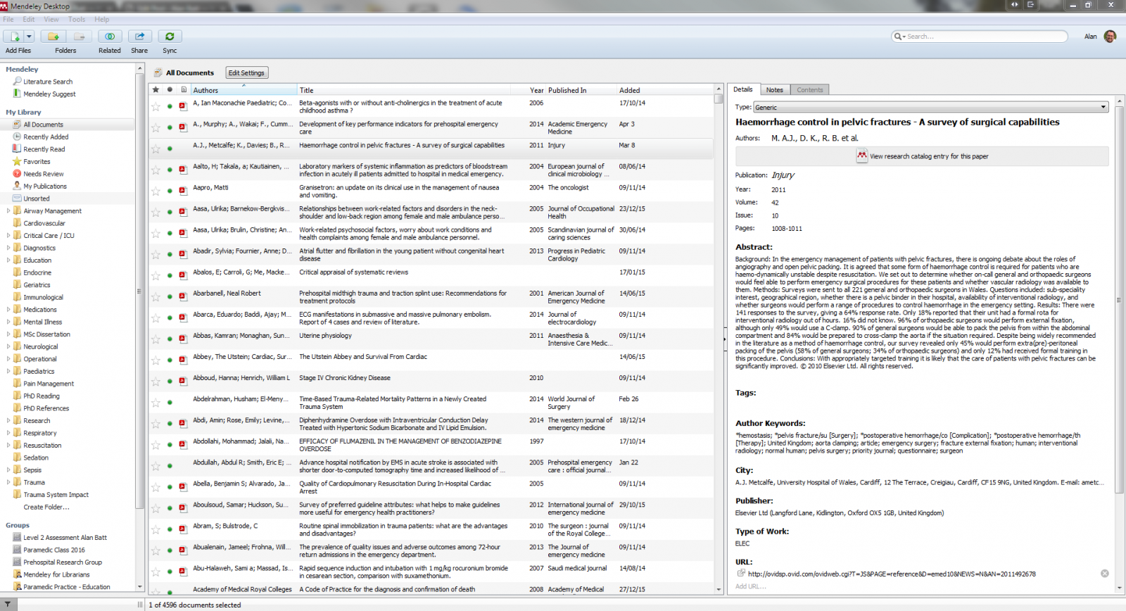Expand the Diagnostics folder

click(x=8, y=248)
